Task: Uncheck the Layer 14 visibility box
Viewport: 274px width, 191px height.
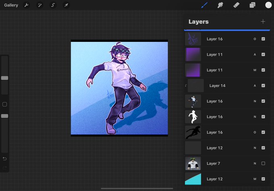Action: (x=263, y=86)
